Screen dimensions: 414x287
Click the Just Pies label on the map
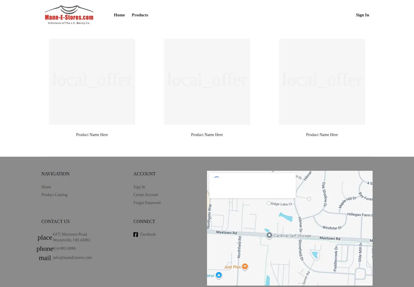tap(232, 267)
